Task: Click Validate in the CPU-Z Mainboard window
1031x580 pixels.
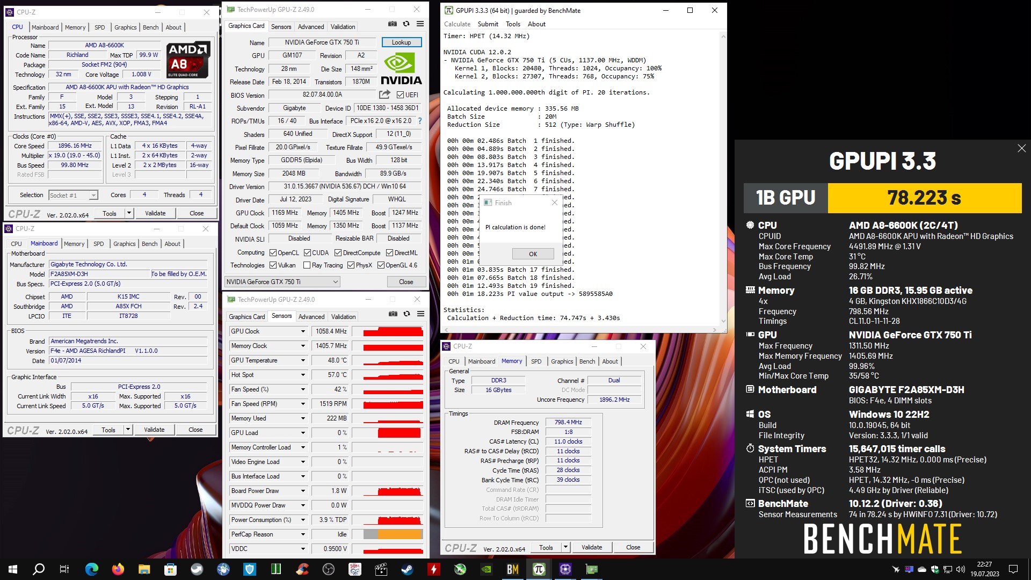Action: click(154, 430)
